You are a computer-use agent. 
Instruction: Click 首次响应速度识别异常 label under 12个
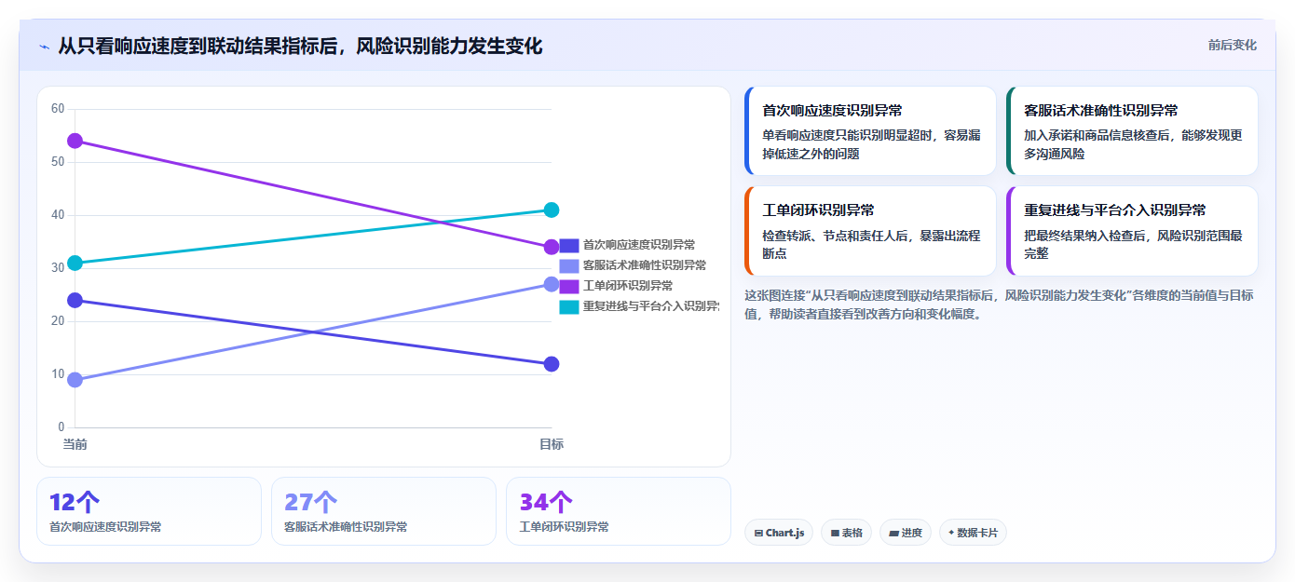(105, 527)
